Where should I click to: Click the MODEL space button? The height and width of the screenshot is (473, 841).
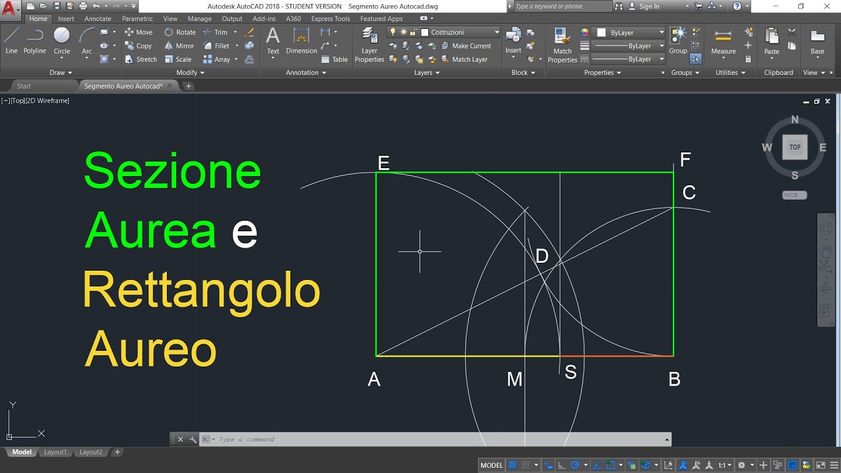click(x=491, y=465)
